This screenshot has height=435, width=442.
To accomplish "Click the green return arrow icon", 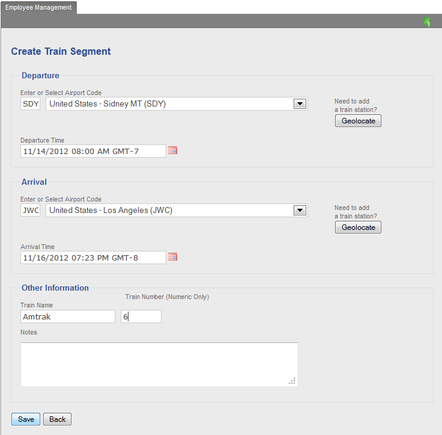I will pyautogui.click(x=428, y=22).
